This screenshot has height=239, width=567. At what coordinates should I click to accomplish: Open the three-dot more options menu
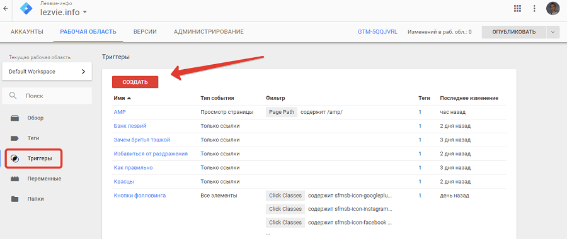tap(534, 9)
